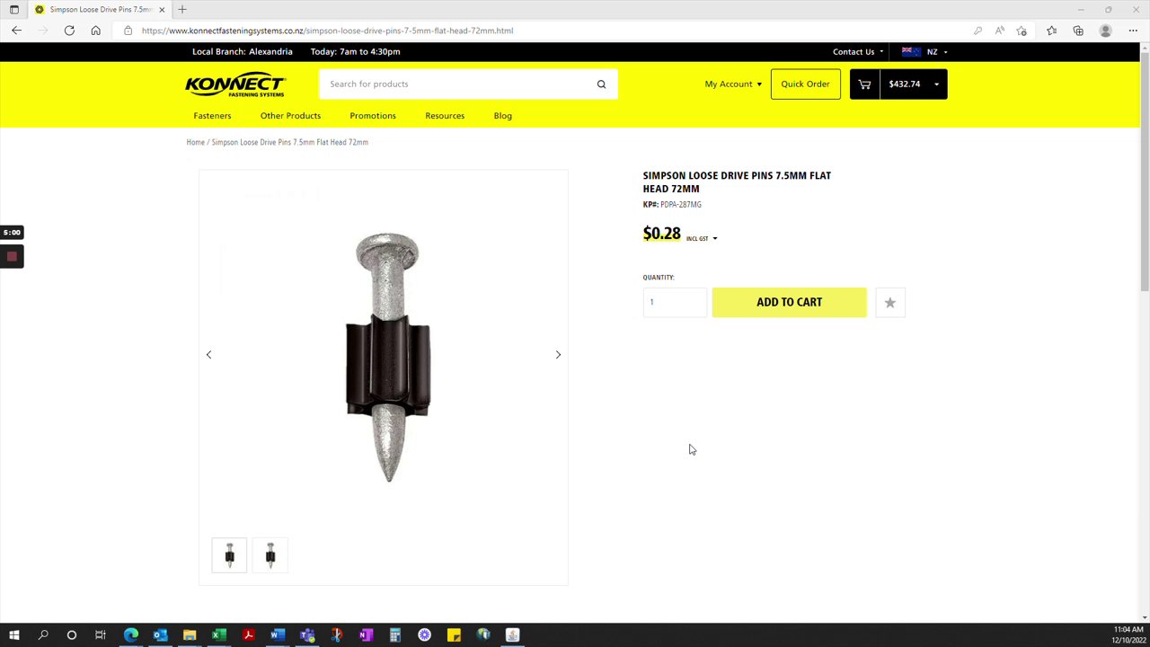Expand the INCL GST price dropdown
This screenshot has width=1150, height=647.
702,239
